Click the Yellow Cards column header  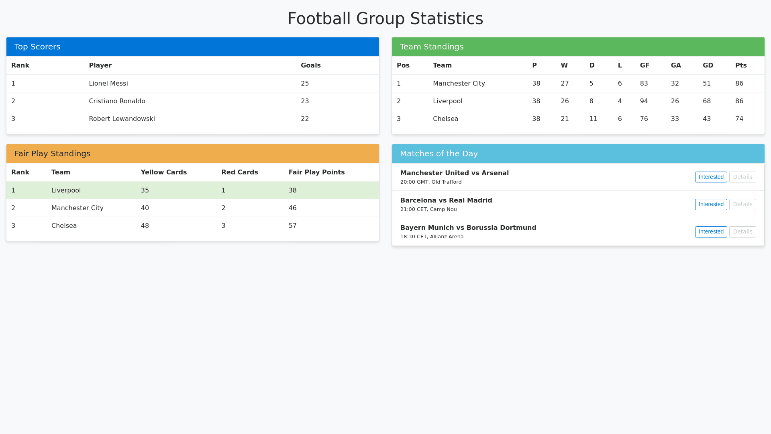(164, 172)
